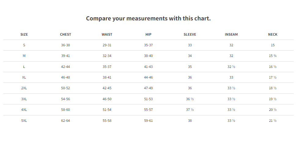The image size is (297, 141).
Task: Click the chart heading text
Action: (x=148, y=19)
